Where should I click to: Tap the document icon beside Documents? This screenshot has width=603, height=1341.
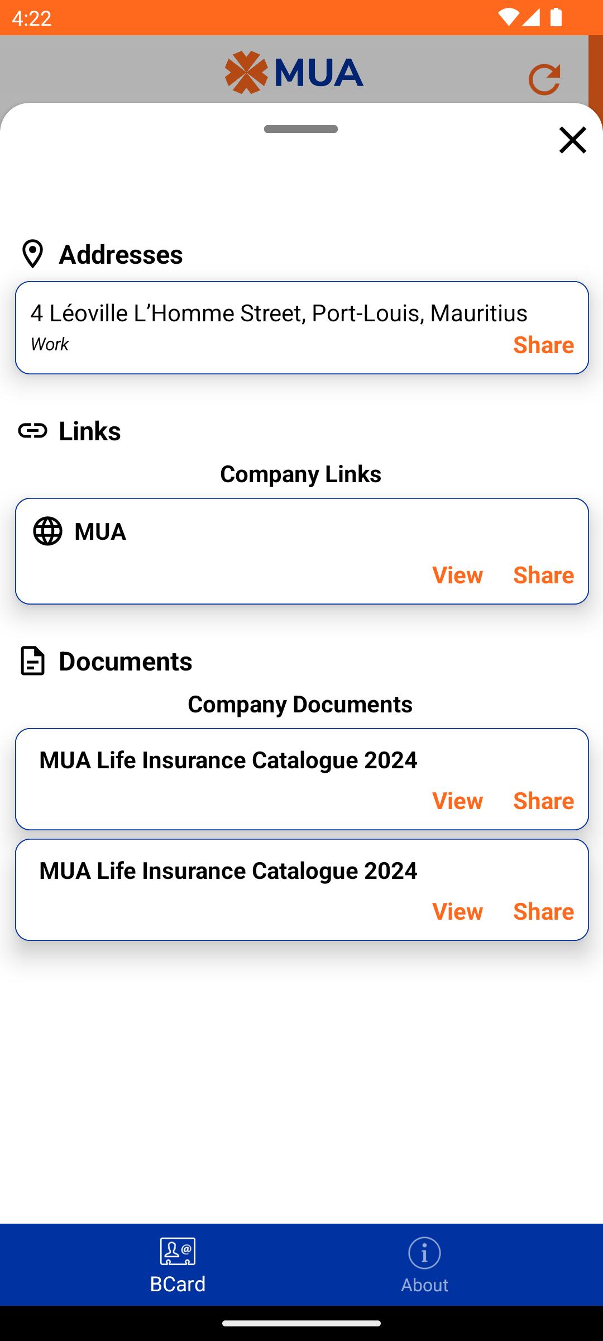click(x=32, y=661)
